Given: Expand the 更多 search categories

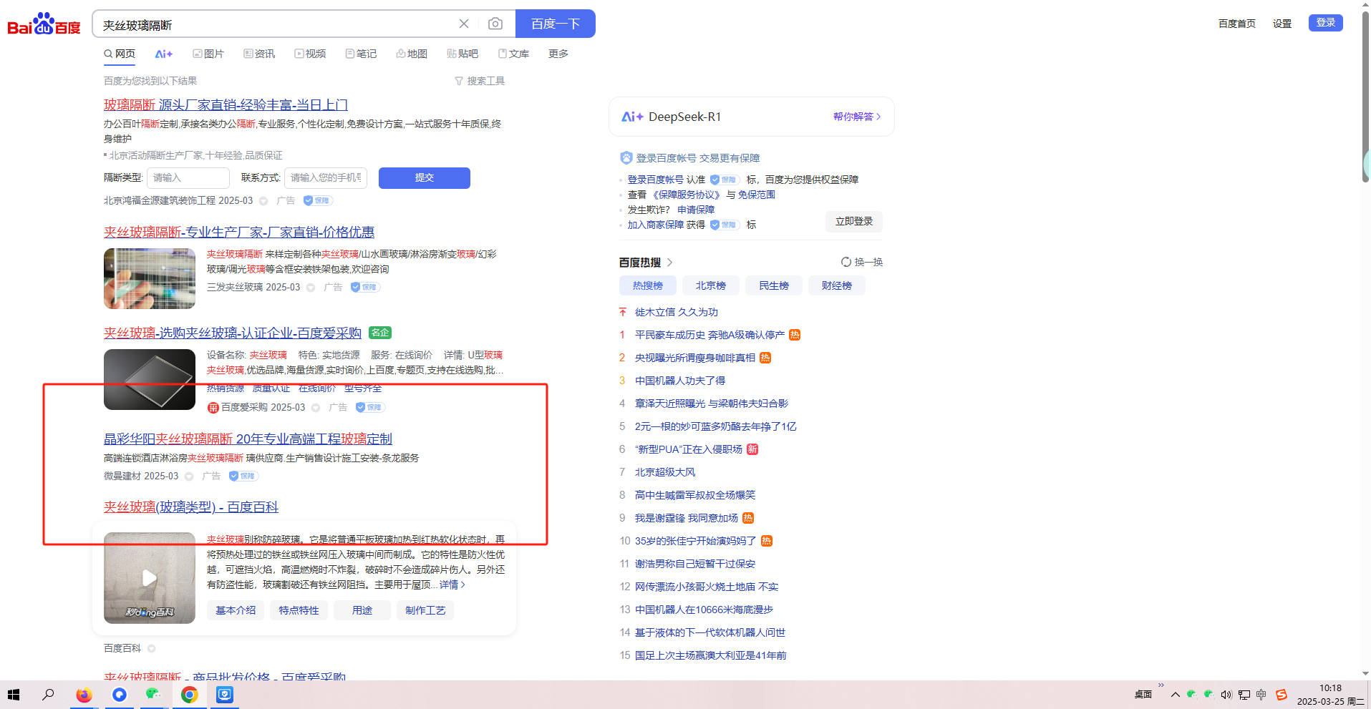Looking at the screenshot, I should (558, 54).
